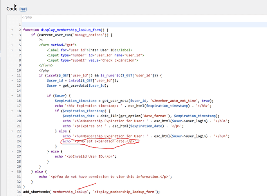
Task: Collapse the if ($user) block on line 15
Action: click(12, 96)
